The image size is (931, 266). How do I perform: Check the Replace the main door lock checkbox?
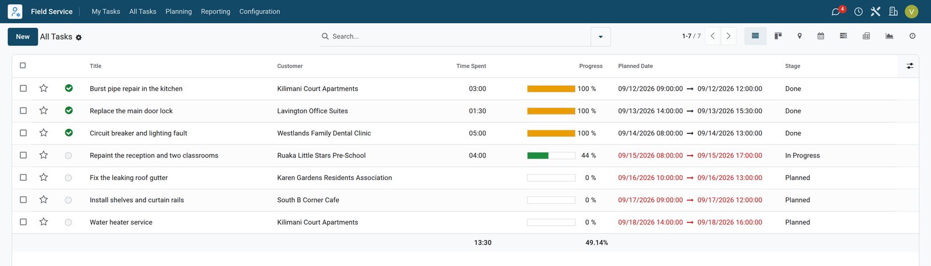[x=23, y=110]
